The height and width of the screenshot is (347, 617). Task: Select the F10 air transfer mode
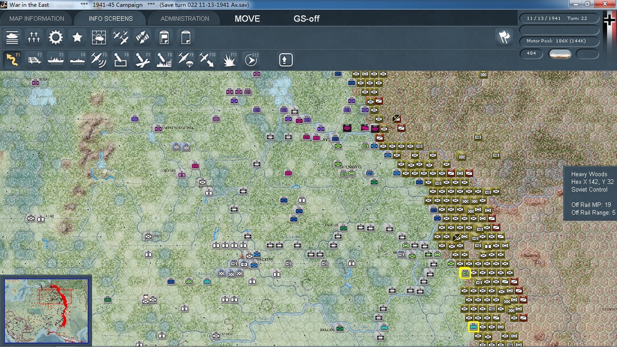[x=207, y=60]
